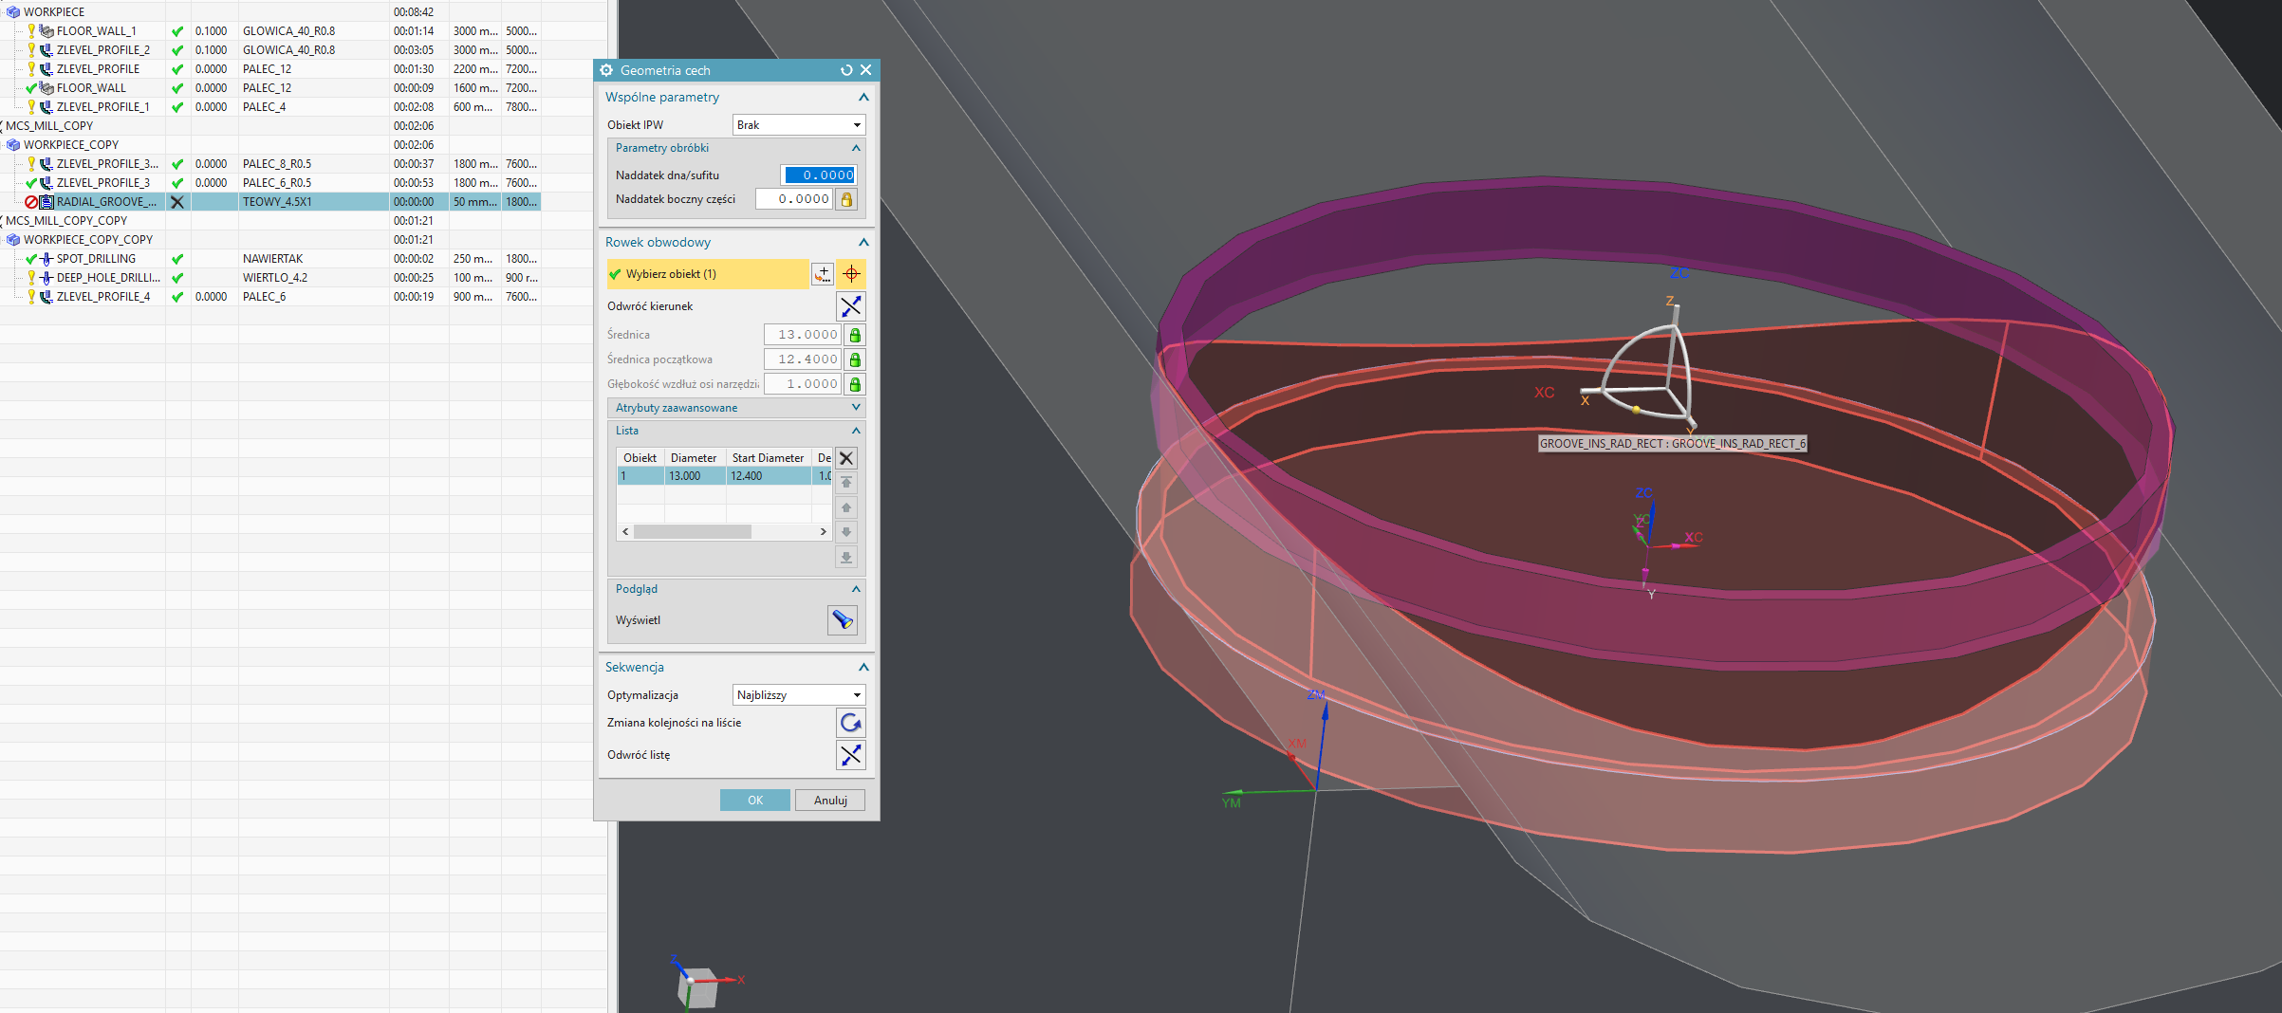Confirm the dialog with OK

click(x=754, y=801)
